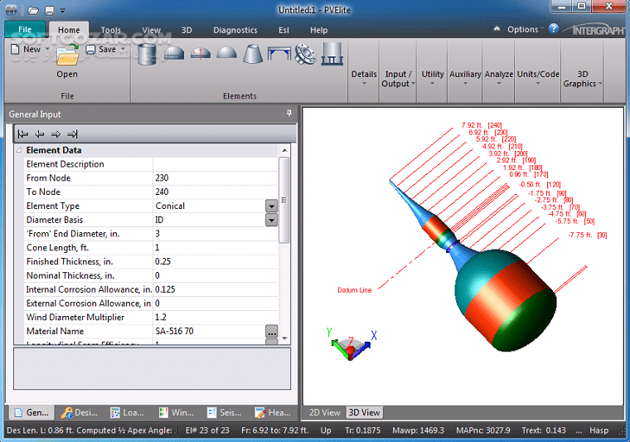The width and height of the screenshot is (630, 442).
Task: Jump to the first element arrow
Action: pyautogui.click(x=23, y=134)
